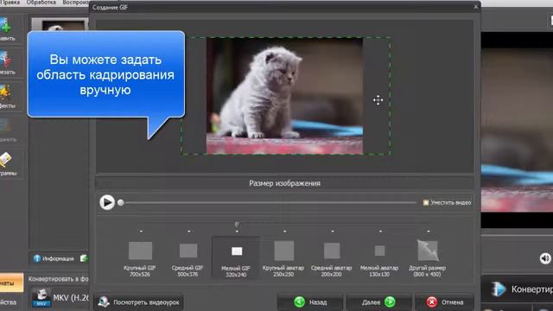Open the Обработка menu

point(41,3)
